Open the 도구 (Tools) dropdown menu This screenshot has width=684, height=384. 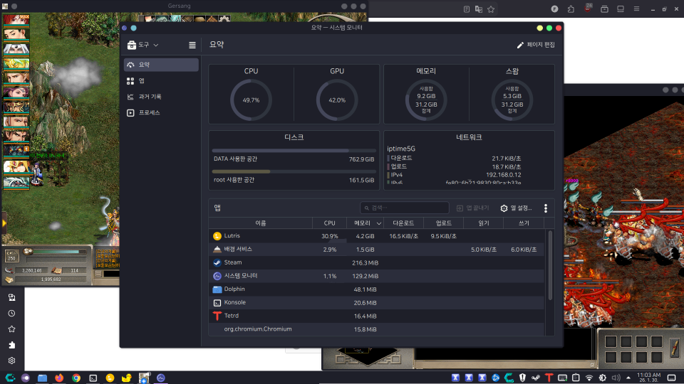click(x=142, y=45)
